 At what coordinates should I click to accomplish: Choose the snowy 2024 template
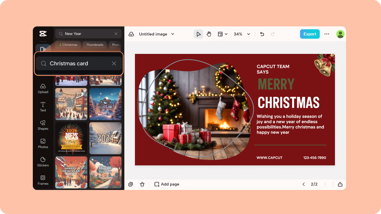click(x=106, y=138)
